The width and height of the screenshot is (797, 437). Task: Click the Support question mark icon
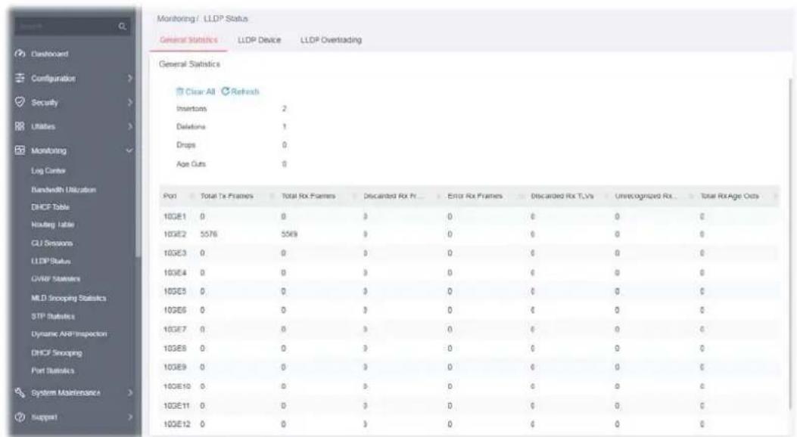pyautogui.click(x=20, y=417)
